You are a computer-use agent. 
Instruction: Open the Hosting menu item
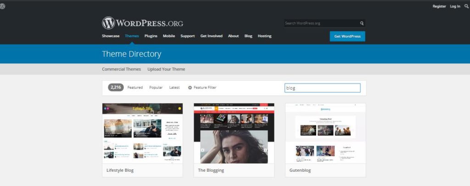(x=264, y=36)
